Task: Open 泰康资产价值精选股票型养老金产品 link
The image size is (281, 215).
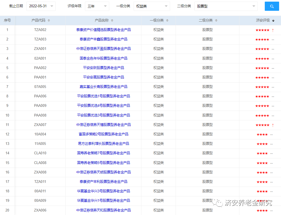Action: 103,30
